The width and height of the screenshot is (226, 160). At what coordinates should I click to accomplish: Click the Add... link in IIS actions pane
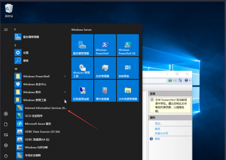(x=159, y=124)
